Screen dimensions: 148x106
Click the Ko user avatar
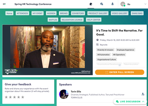[123, 4]
